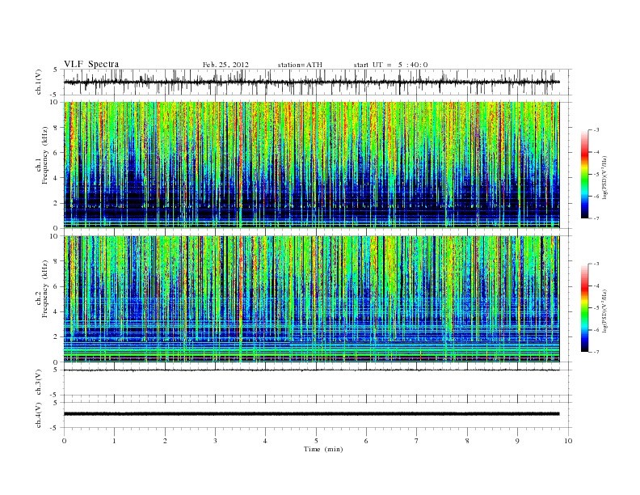
Task: Click the "3" tick on the time axis
Action: [215, 441]
